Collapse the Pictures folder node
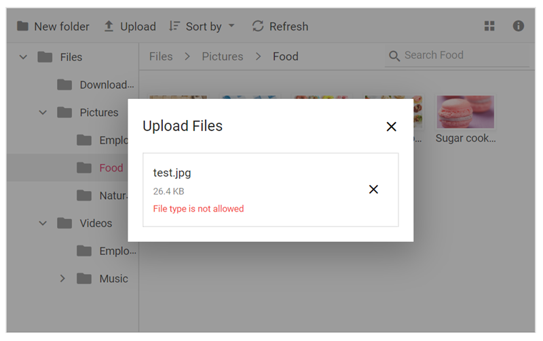This screenshot has height=341, width=543. click(x=43, y=113)
